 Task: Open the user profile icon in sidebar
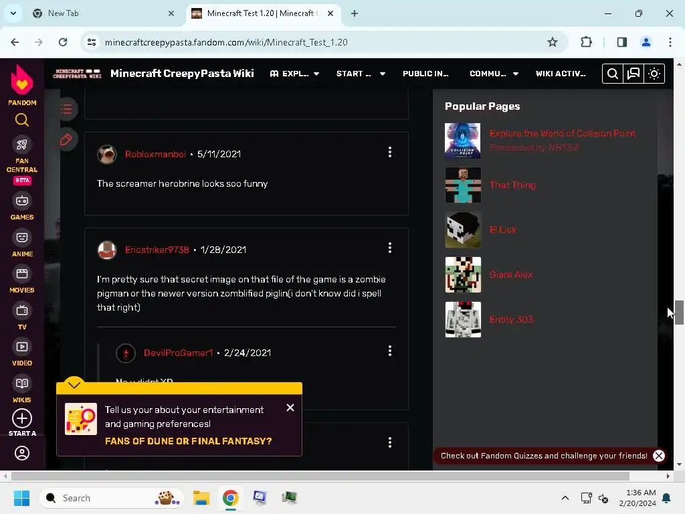(x=22, y=453)
